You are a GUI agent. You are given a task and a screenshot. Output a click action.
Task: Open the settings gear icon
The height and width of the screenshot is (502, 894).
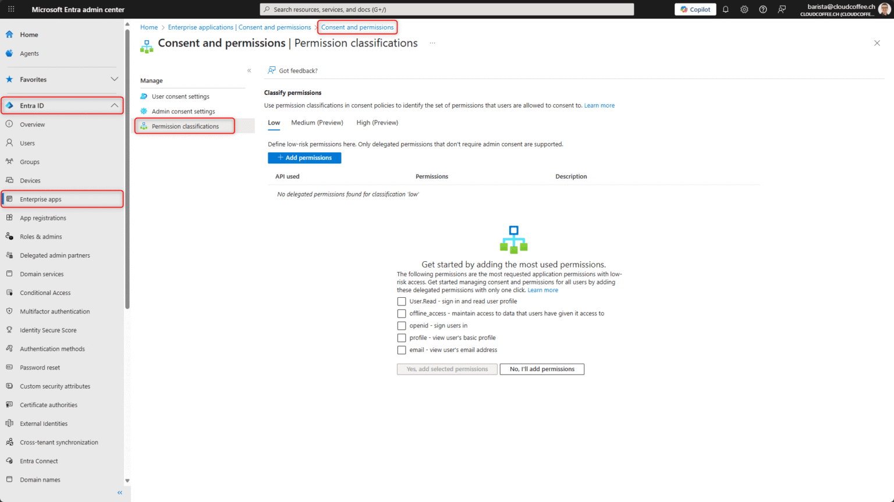pyautogui.click(x=744, y=9)
